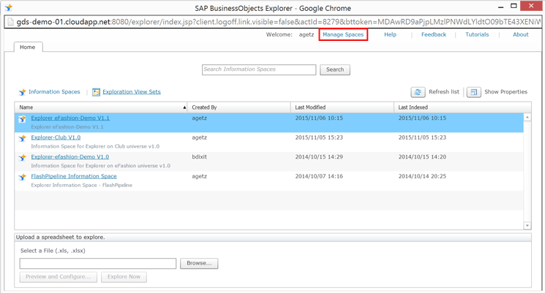545x293 pixels.
Task: Click the page icon in address bar
Action: coord(11,22)
